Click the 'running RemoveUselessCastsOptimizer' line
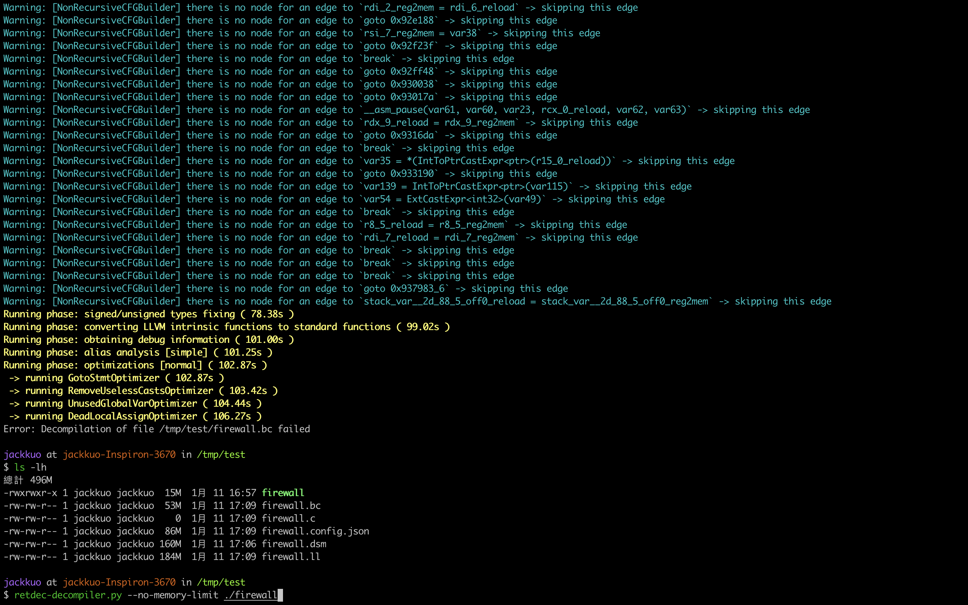 [x=143, y=391]
